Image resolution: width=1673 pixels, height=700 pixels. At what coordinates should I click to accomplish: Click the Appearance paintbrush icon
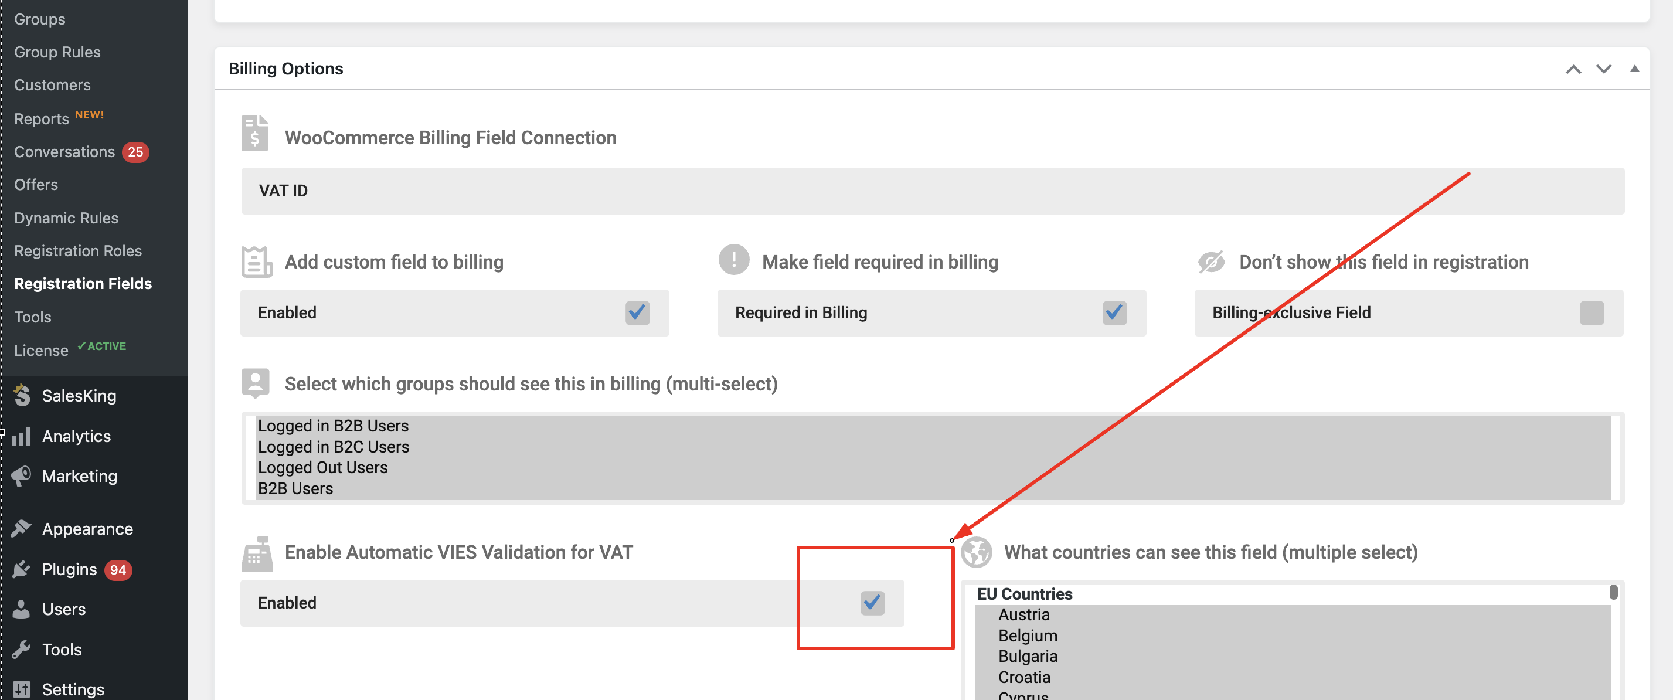pyautogui.click(x=22, y=529)
